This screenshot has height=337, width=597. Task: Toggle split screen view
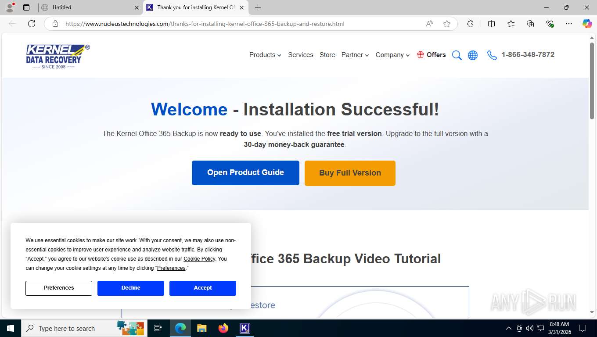pyautogui.click(x=491, y=24)
